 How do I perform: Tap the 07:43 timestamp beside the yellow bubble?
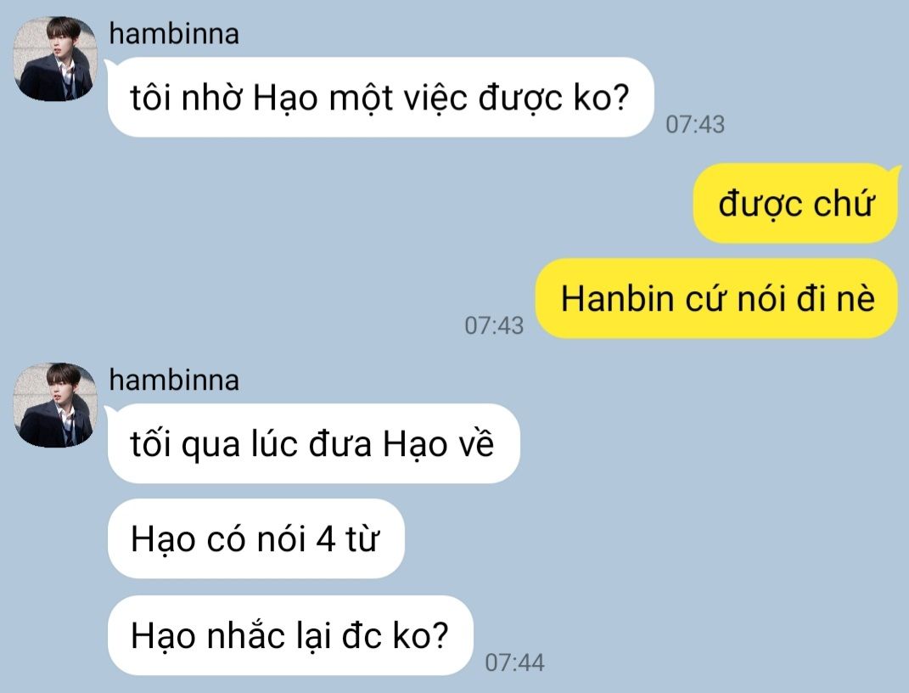pos(494,325)
